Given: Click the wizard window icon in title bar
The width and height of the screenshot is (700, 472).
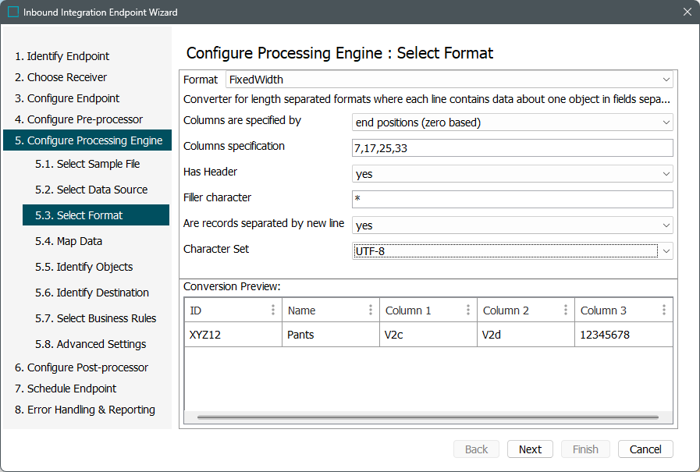Looking at the screenshot, I should [13, 12].
